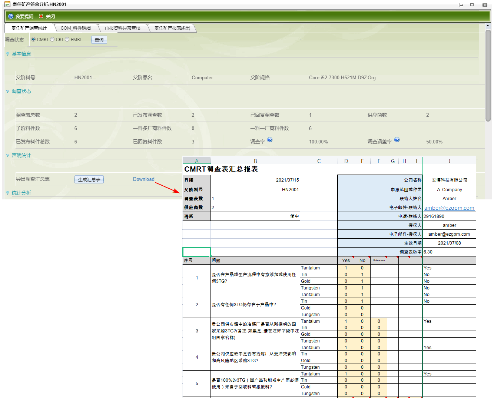Viewport: 494px width, 401px height.
Task: Click the vertical scrollbar up arrow
Action: pos(488,26)
